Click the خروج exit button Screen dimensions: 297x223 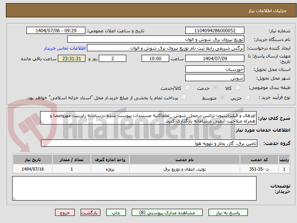tap(65, 213)
